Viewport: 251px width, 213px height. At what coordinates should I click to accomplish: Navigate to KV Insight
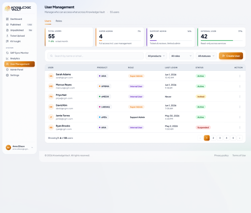pyautogui.click(x=19, y=41)
